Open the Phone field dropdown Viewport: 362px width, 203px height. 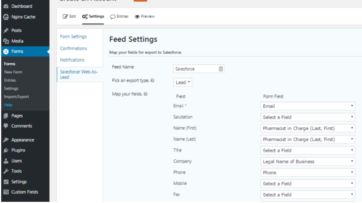pyautogui.click(x=308, y=173)
